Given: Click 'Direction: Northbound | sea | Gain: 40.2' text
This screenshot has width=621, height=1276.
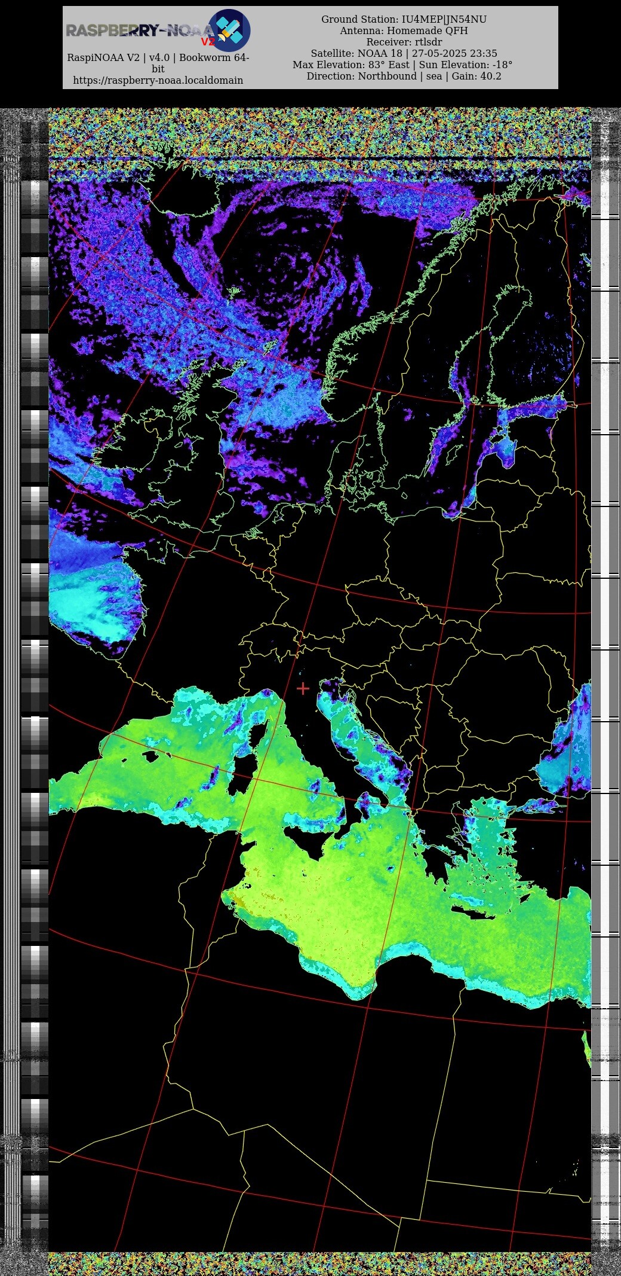Looking at the screenshot, I should tap(404, 76).
